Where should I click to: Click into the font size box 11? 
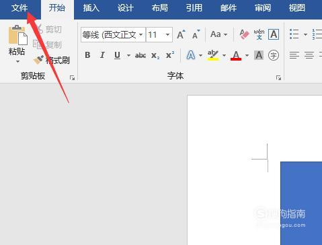pyautogui.click(x=155, y=35)
